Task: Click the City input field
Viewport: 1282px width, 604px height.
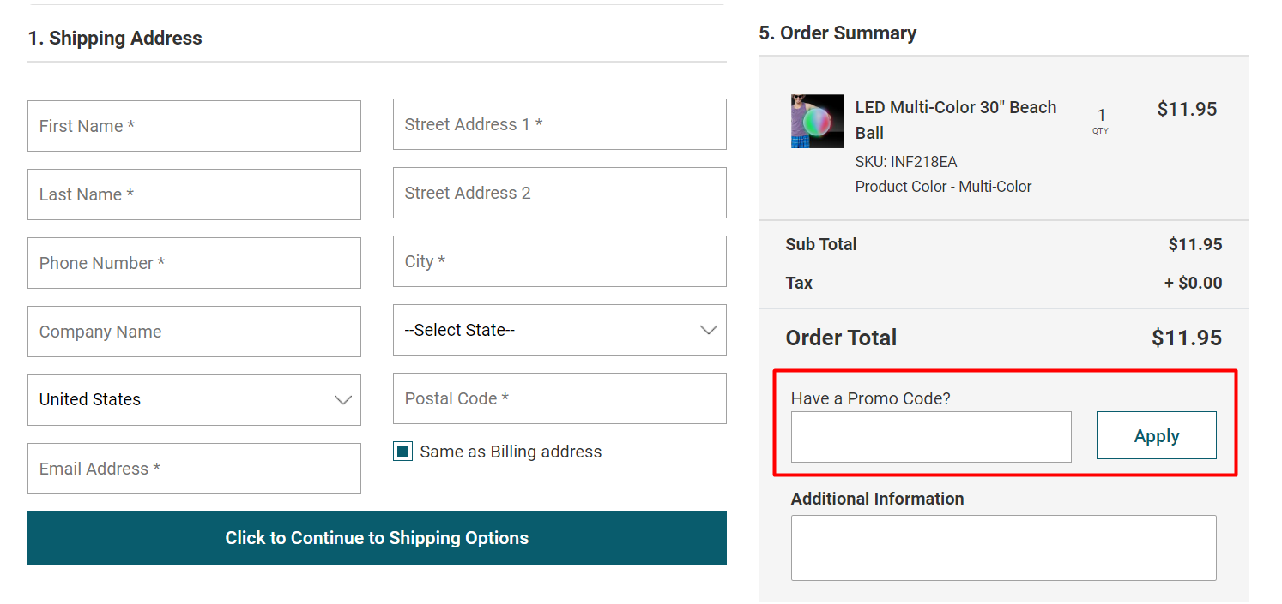Action: 559,261
